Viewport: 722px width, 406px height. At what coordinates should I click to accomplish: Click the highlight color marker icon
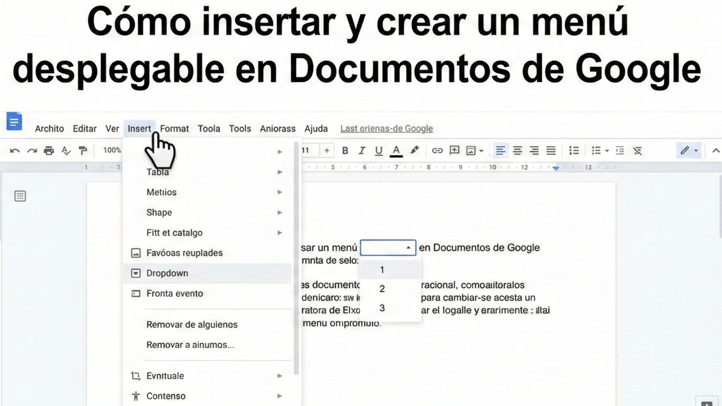[415, 151]
